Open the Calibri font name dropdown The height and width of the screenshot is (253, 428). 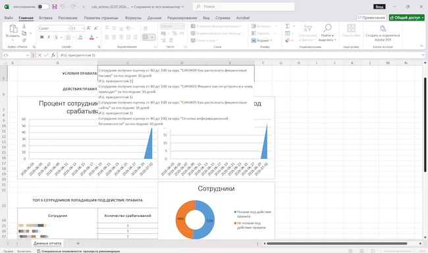(68, 28)
